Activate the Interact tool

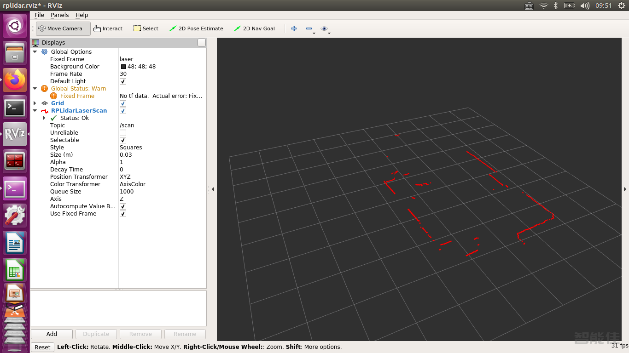pos(108,28)
